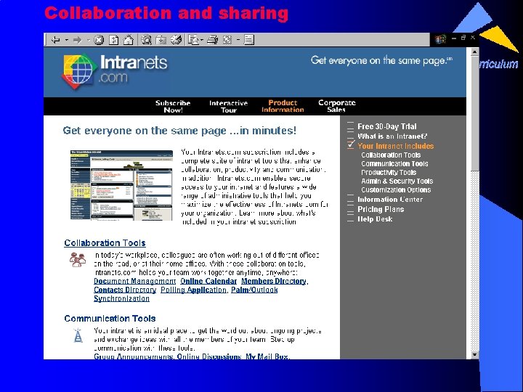523x392 pixels.
Task: Click the scrollbar up arrow
Action: [x=474, y=52]
